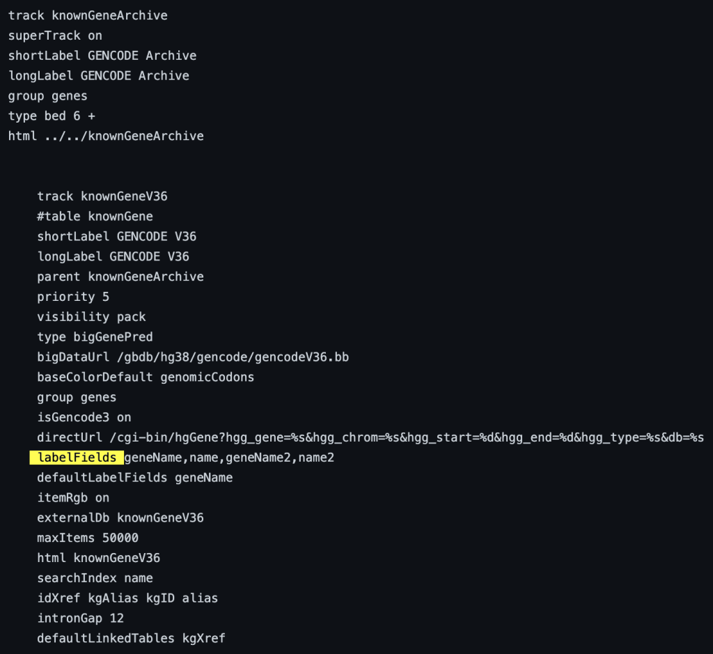713x654 pixels.
Task: Click the bigDataUrl gencodeV36.bb path
Action: 194,357
